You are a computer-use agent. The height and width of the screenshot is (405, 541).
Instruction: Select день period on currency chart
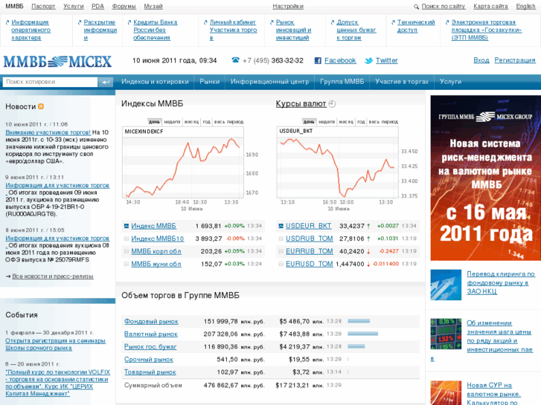[309, 122]
